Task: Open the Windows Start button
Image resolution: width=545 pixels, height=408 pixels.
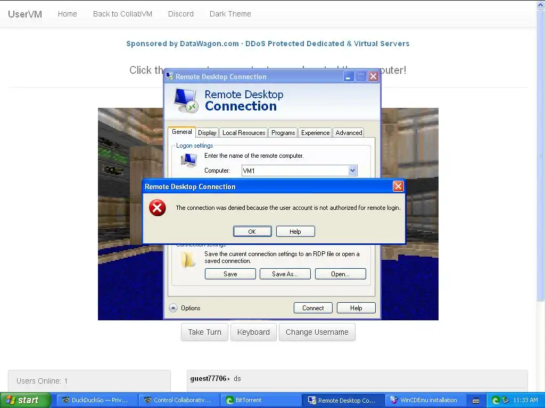Action: [25, 400]
